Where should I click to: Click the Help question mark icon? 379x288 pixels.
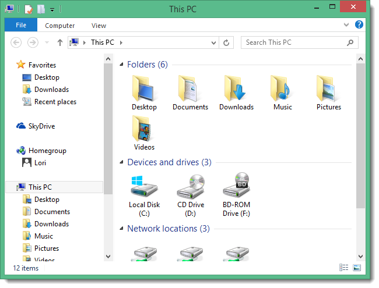359,24
